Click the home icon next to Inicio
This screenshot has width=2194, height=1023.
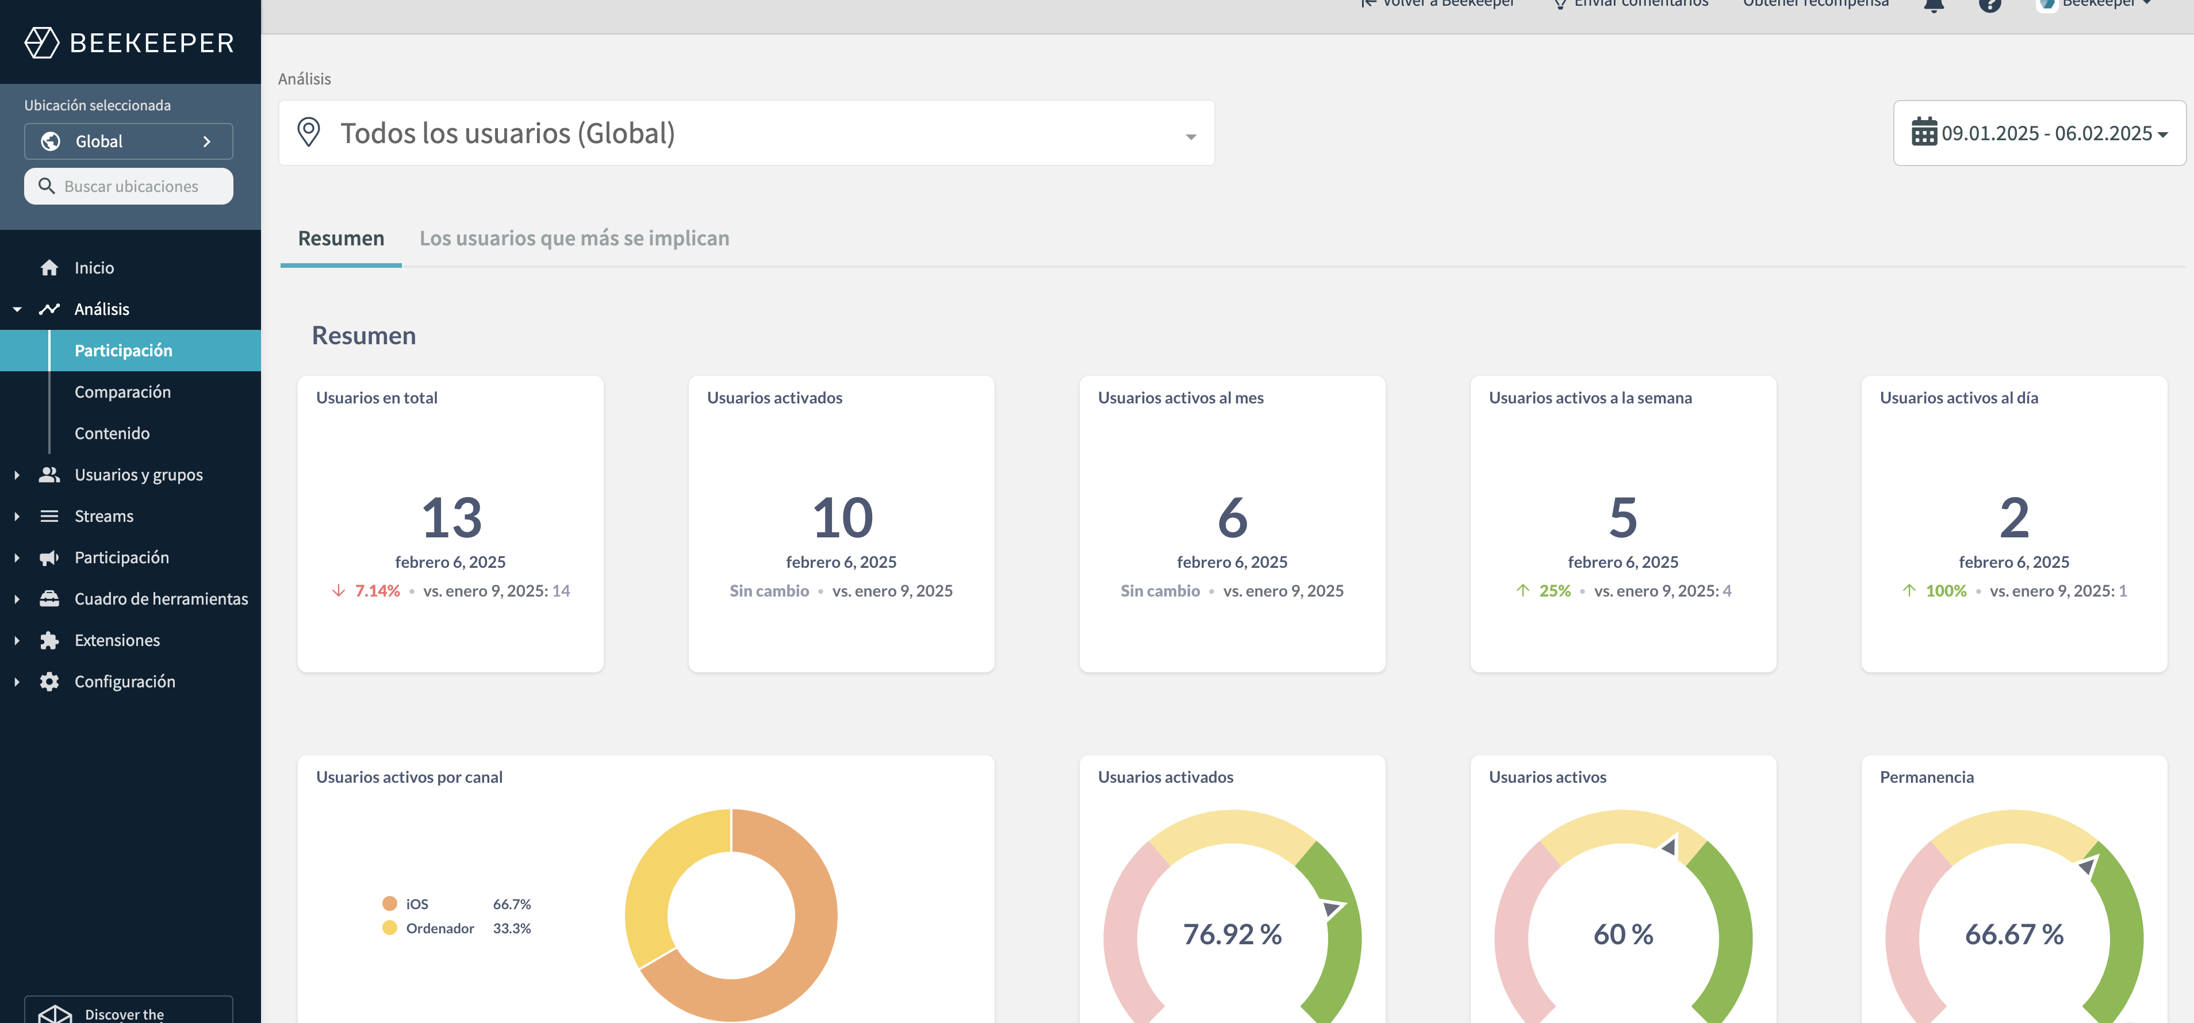49,267
